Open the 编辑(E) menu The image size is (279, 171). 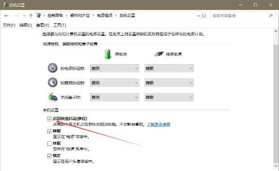(x=26, y=25)
